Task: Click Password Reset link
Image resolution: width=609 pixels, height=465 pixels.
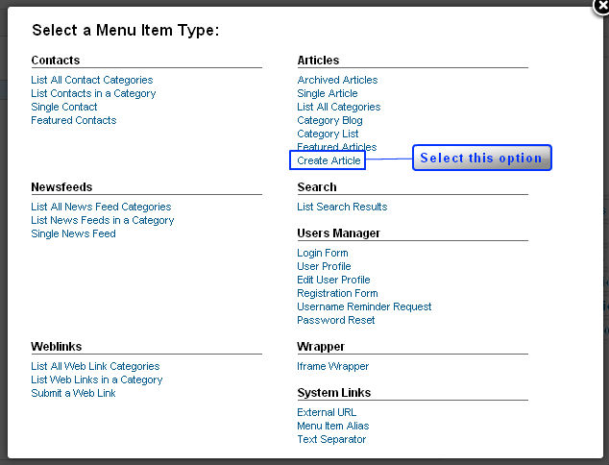Action: click(x=336, y=320)
